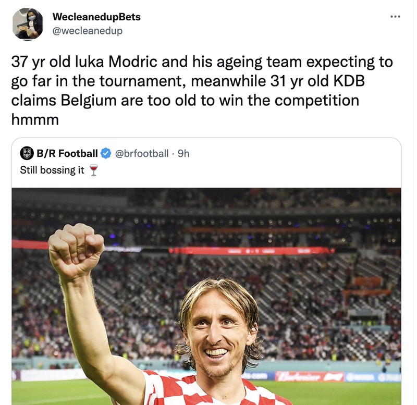The width and height of the screenshot is (417, 405).
Task: Open the quoted tweet's 9h timestamp
Action: click(x=183, y=153)
